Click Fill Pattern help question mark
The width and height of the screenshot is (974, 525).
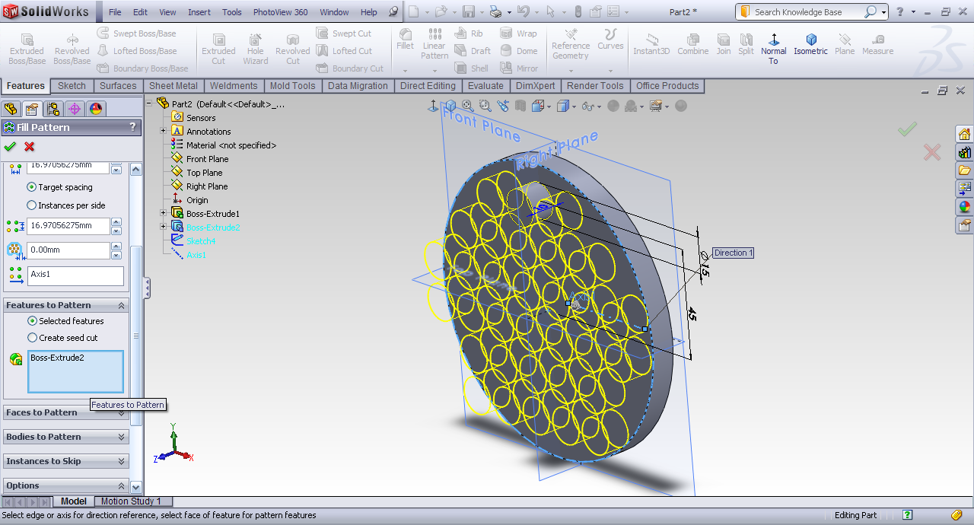[132, 127]
